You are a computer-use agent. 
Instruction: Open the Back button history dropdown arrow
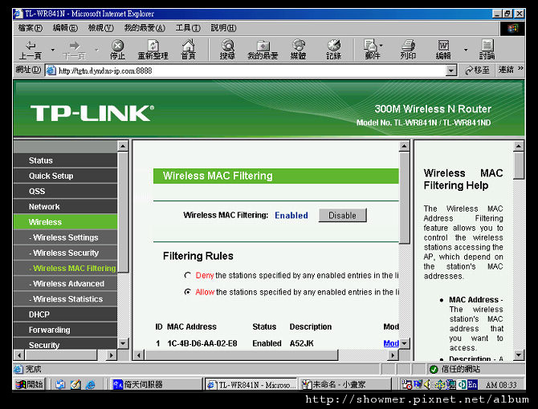[x=52, y=50]
